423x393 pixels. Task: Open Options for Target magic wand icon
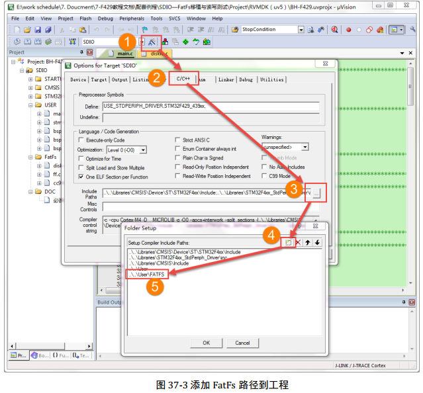point(152,42)
